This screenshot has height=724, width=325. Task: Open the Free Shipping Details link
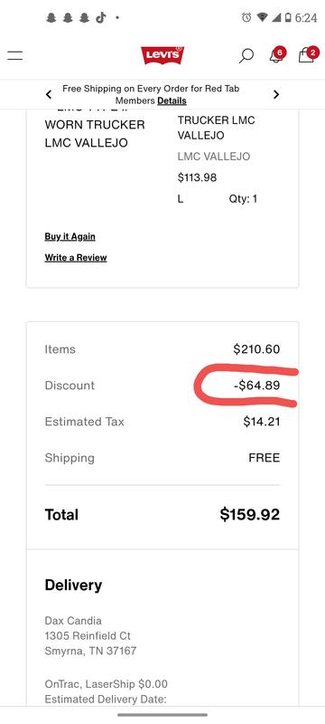click(x=172, y=100)
